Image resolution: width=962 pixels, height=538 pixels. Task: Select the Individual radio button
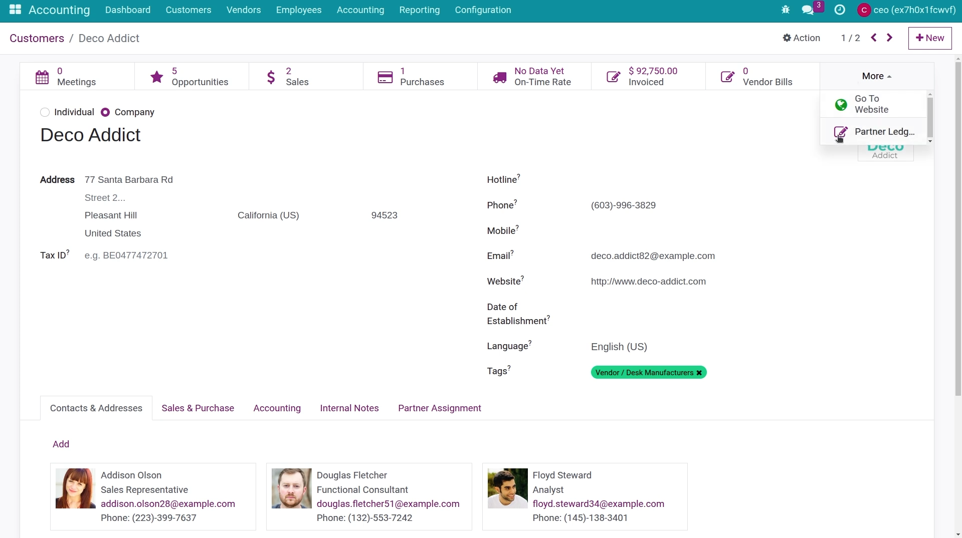click(45, 112)
